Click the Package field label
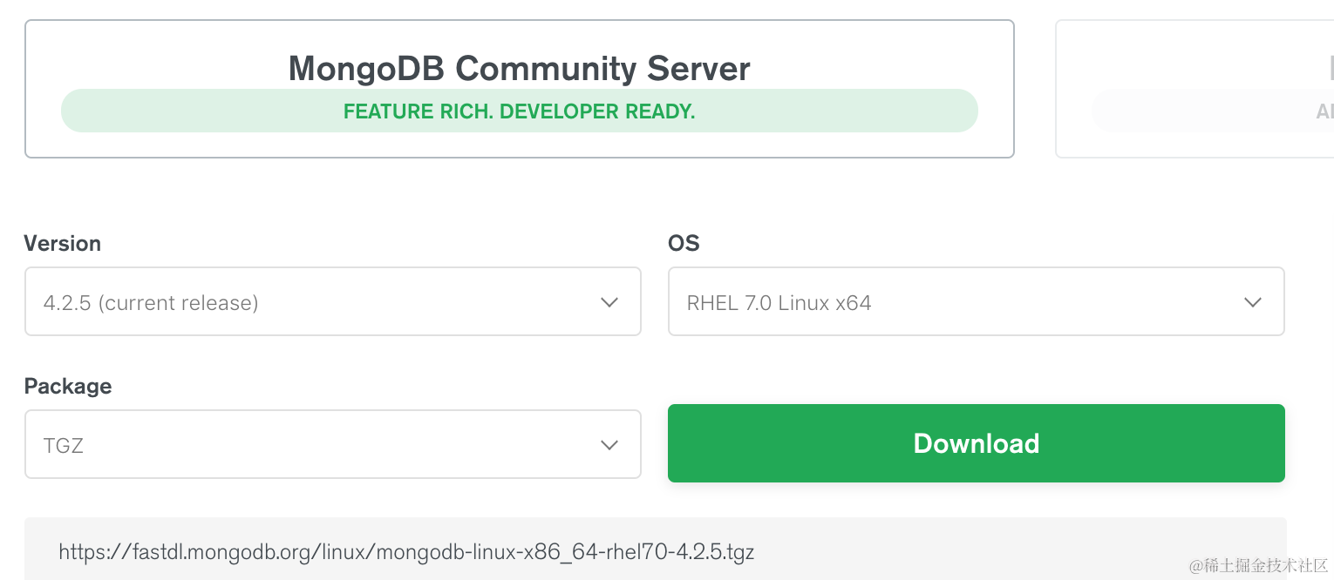The image size is (1334, 580). click(x=68, y=386)
